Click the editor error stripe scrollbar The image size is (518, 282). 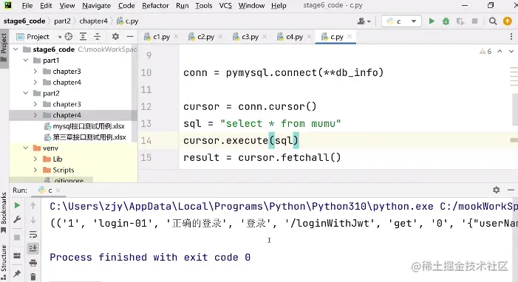[514, 109]
